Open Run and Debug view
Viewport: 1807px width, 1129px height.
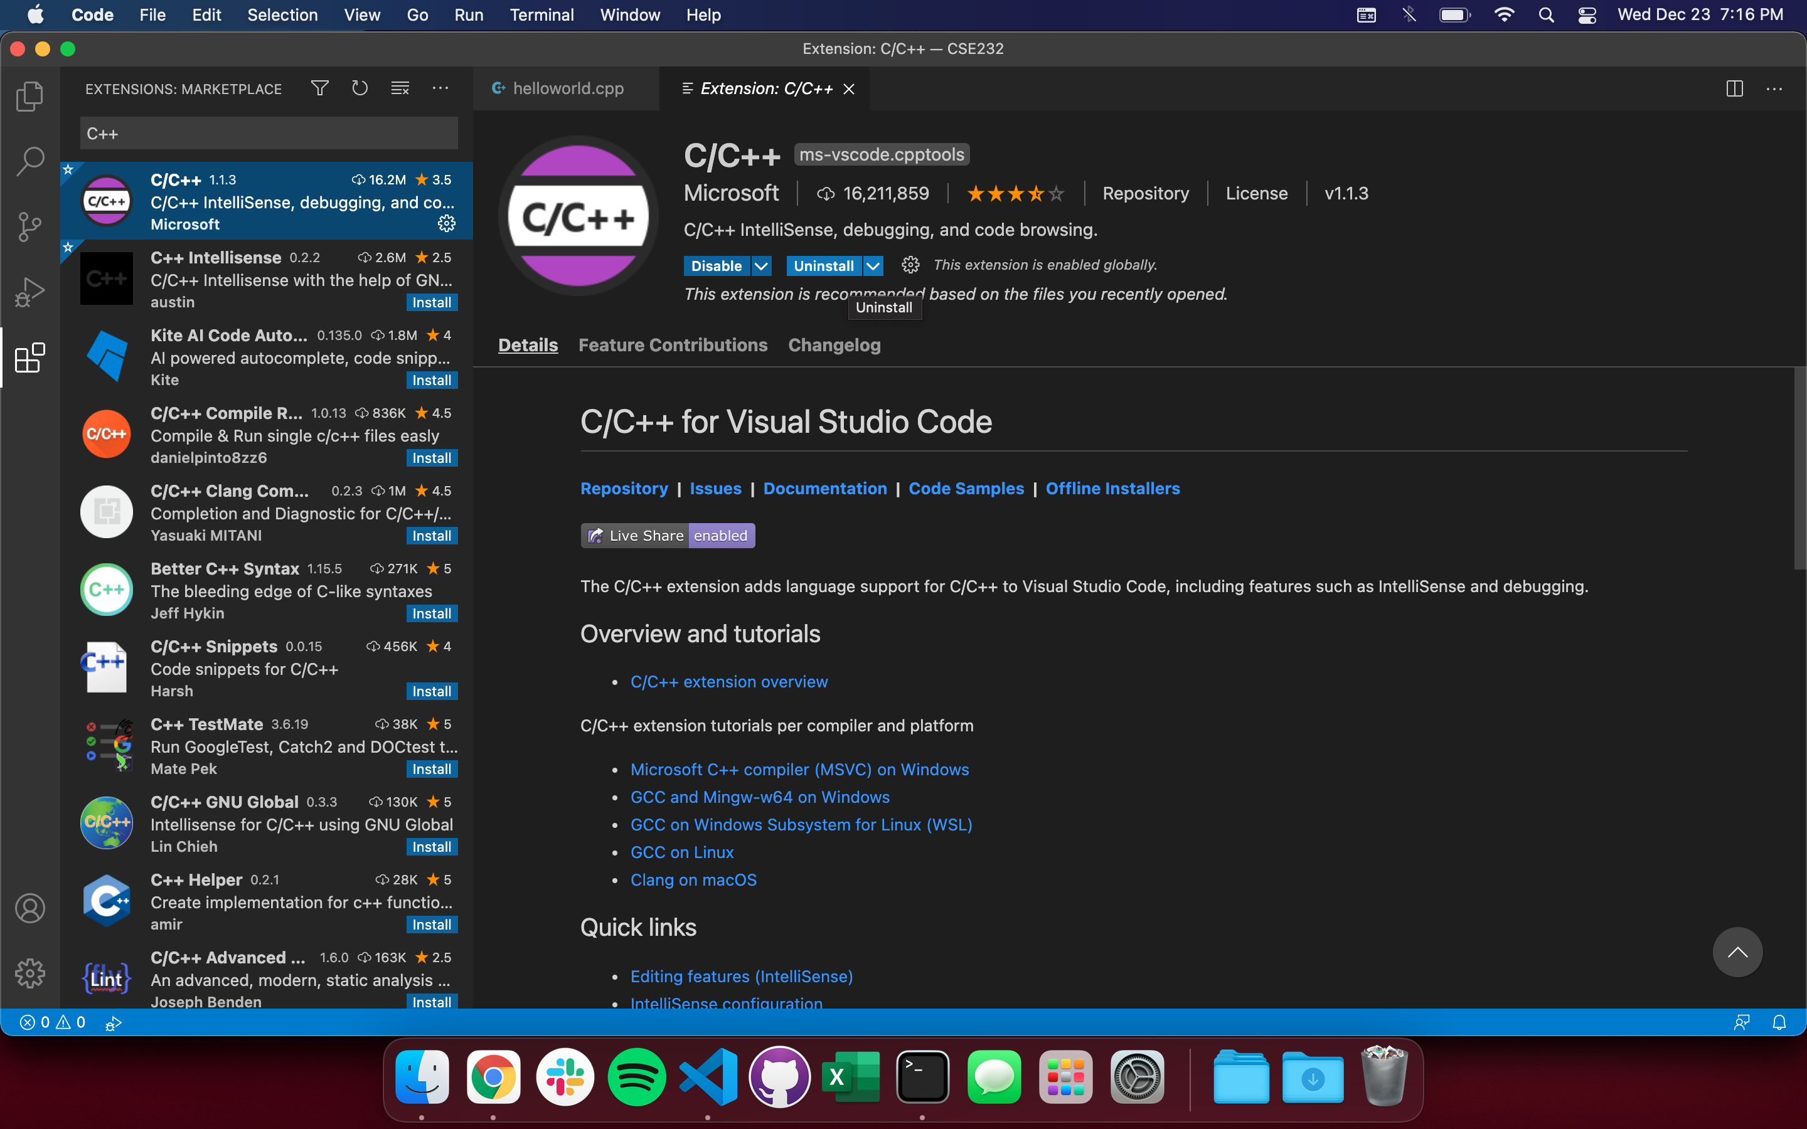click(30, 292)
